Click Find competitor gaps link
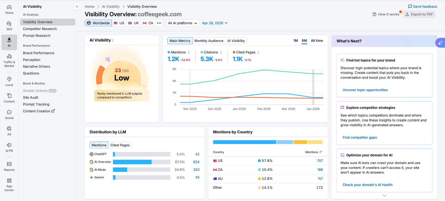The image size is (445, 201). 360,137
